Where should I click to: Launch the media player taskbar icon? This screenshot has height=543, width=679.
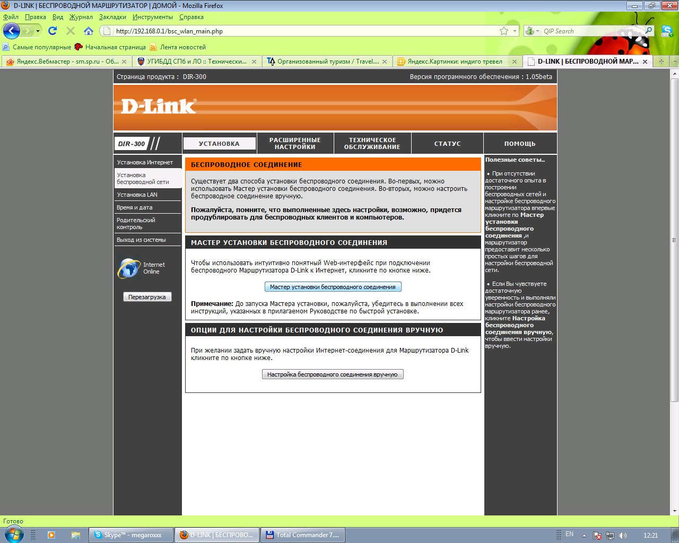(x=51, y=535)
